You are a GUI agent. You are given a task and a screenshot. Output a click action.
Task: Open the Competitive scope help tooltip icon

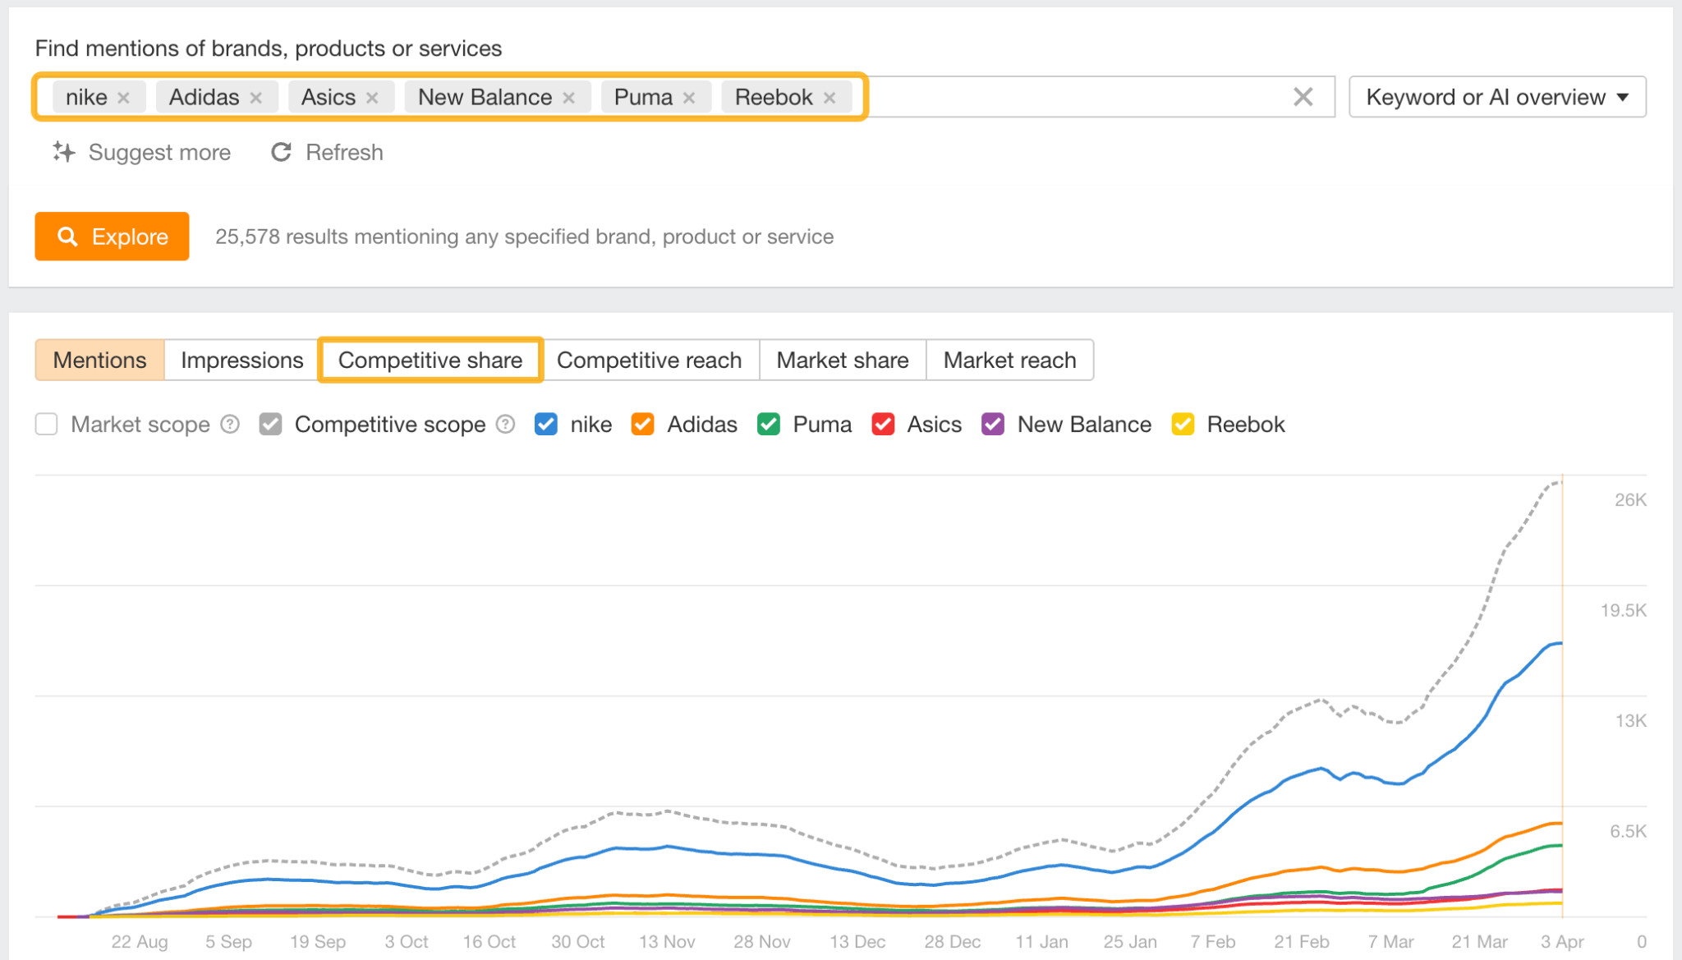click(506, 424)
